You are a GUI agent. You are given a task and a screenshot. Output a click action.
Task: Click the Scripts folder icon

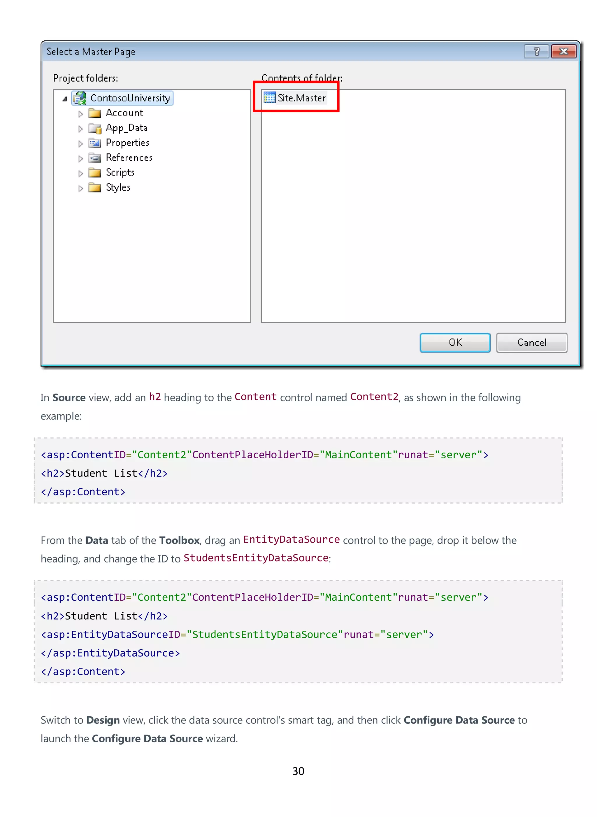[95, 173]
